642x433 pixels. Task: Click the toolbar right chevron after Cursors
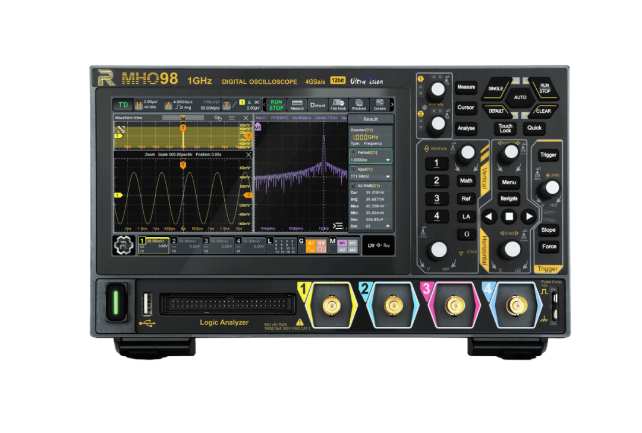[x=392, y=105]
